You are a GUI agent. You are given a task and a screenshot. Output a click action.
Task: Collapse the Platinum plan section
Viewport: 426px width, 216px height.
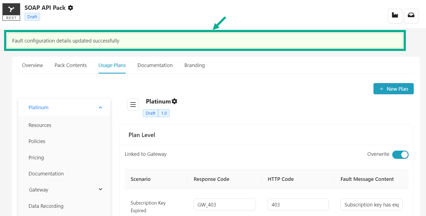pos(100,108)
